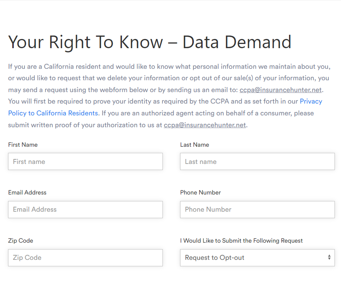
Task: Click the 'If you are a California resident' sentence
Action: tap(61, 66)
